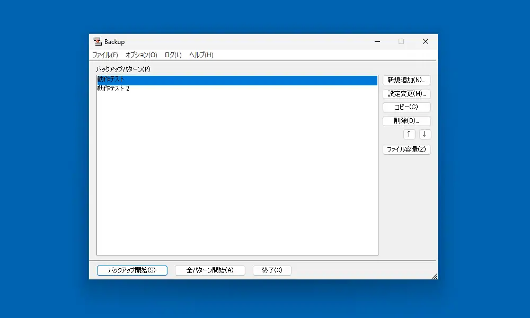
Task: Click the Backup app icon in title bar
Action: point(97,42)
